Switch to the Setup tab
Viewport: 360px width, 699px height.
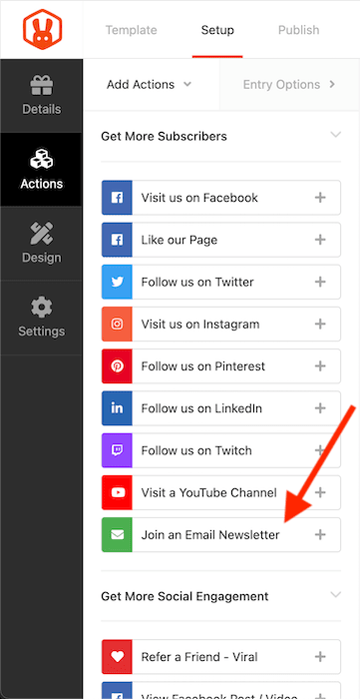click(x=217, y=30)
